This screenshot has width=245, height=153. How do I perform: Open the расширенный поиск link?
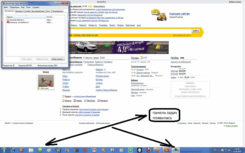coord(182,35)
